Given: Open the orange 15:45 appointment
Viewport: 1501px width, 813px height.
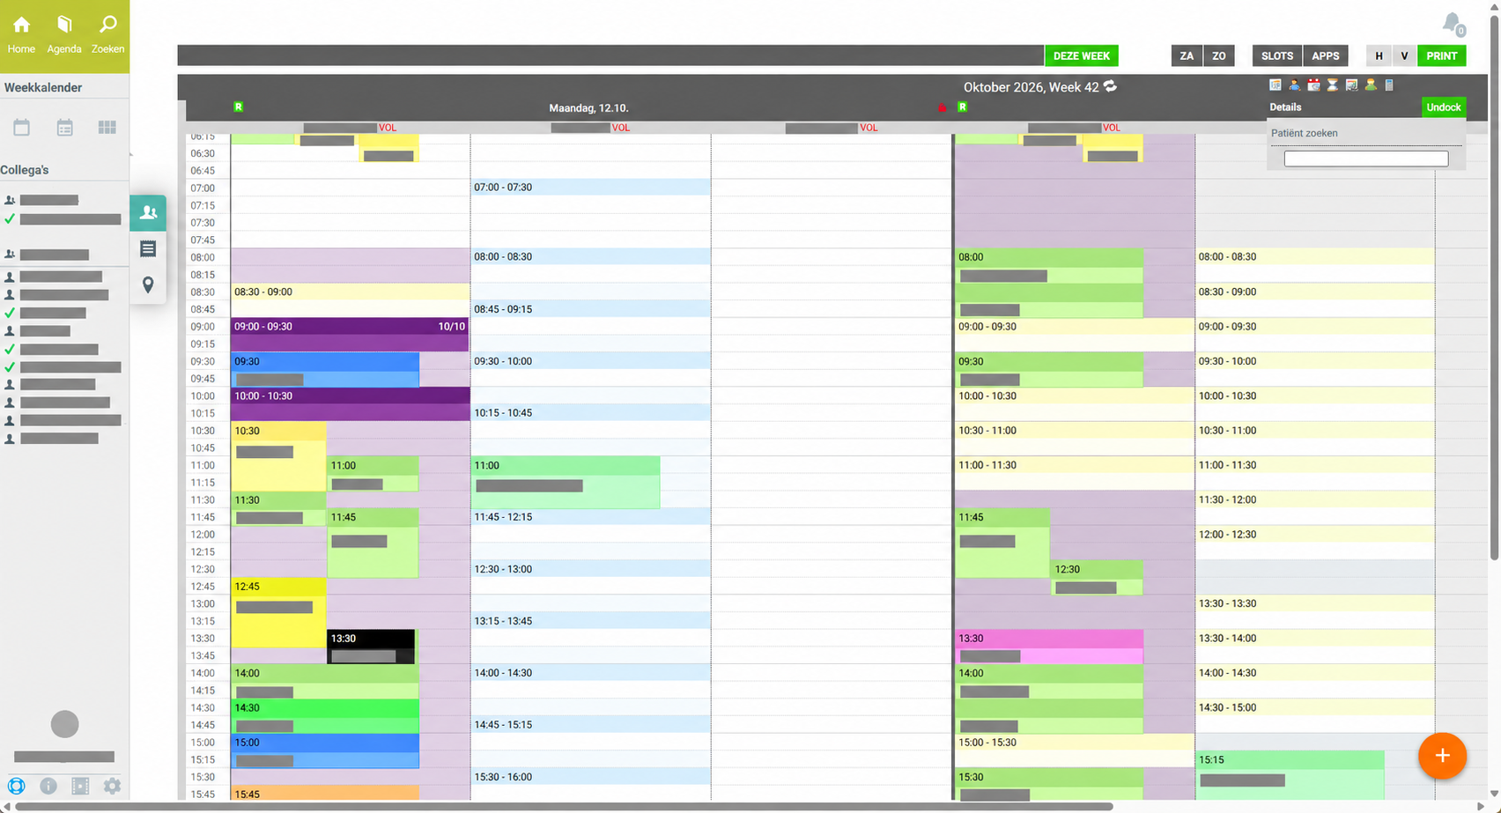Looking at the screenshot, I should click(325, 794).
